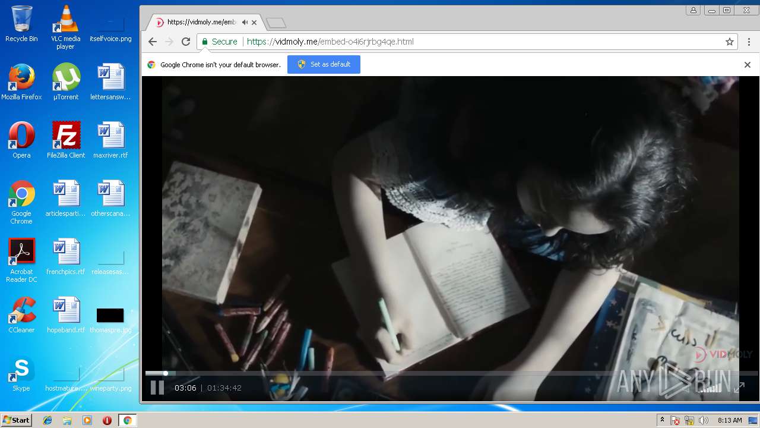This screenshot has height=428, width=760.
Task: Adjust the video player volume bars
Action: pos(710,388)
